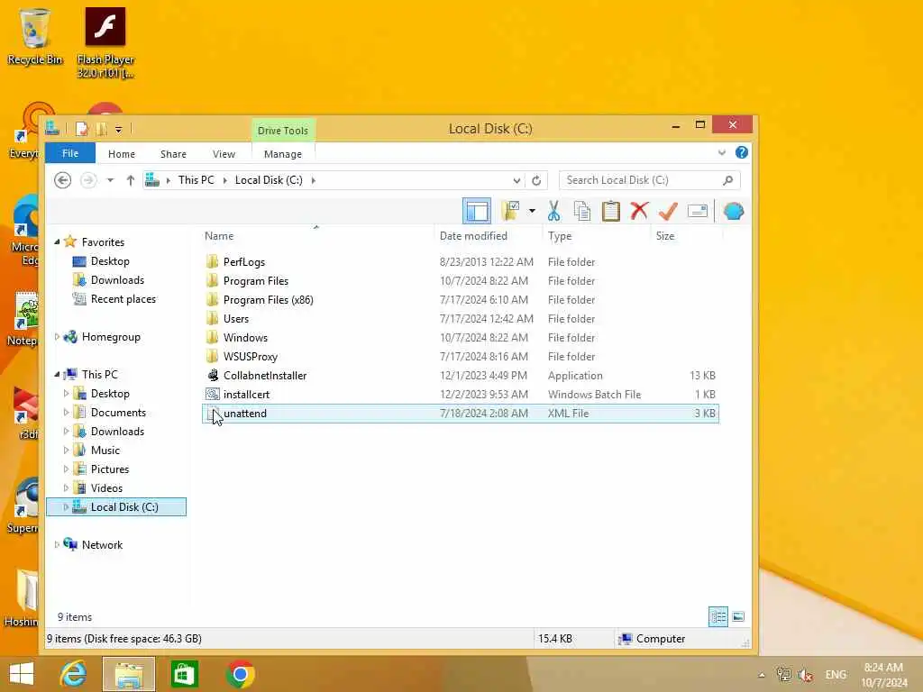The height and width of the screenshot is (692, 923).
Task: Open Internet Explorer from the taskbar
Action: (73, 674)
